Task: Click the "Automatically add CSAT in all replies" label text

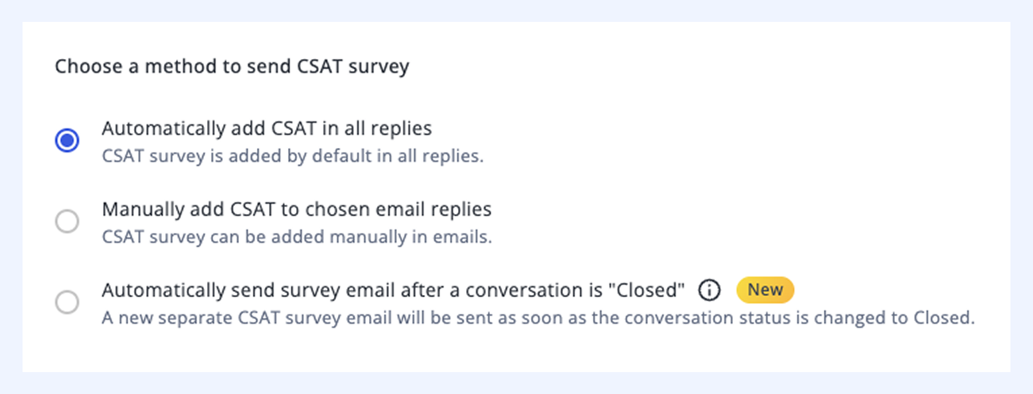Action: (267, 128)
